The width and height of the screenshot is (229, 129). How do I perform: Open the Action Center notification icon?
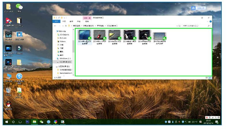tap(217, 122)
